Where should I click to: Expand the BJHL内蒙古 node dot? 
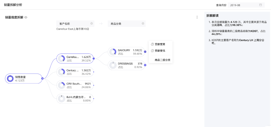[94, 99]
